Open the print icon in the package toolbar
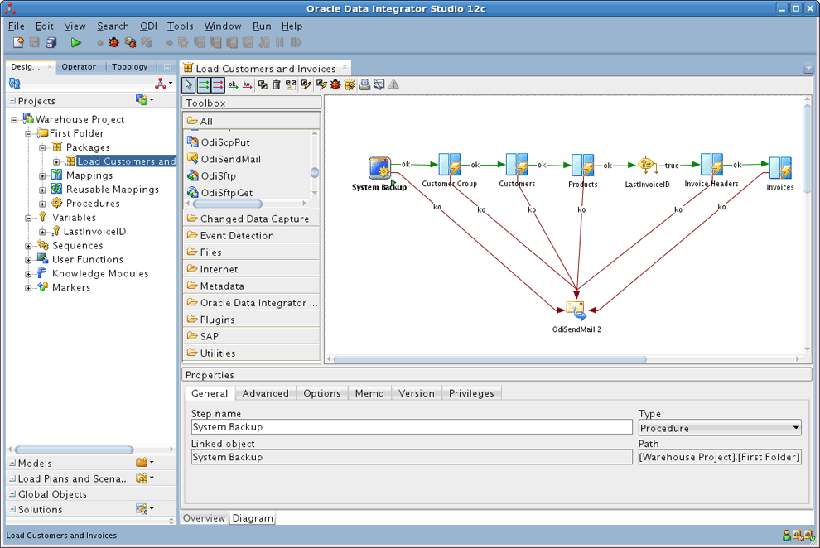Viewport: 820px width, 548px height. click(364, 84)
